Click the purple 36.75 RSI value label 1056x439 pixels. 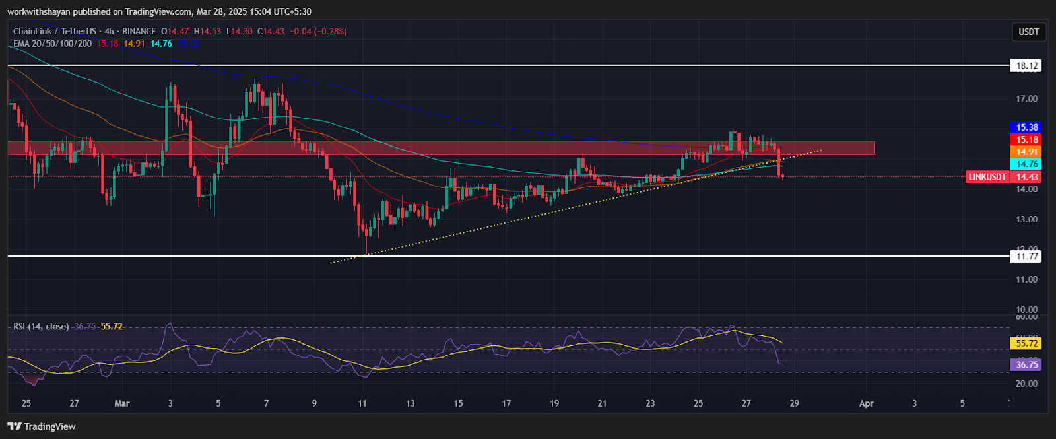pos(1027,364)
